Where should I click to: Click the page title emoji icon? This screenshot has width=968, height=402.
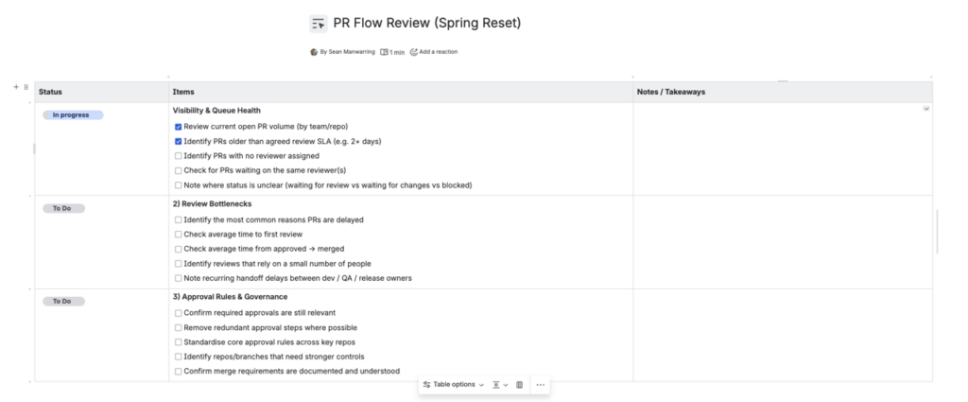[x=319, y=23]
